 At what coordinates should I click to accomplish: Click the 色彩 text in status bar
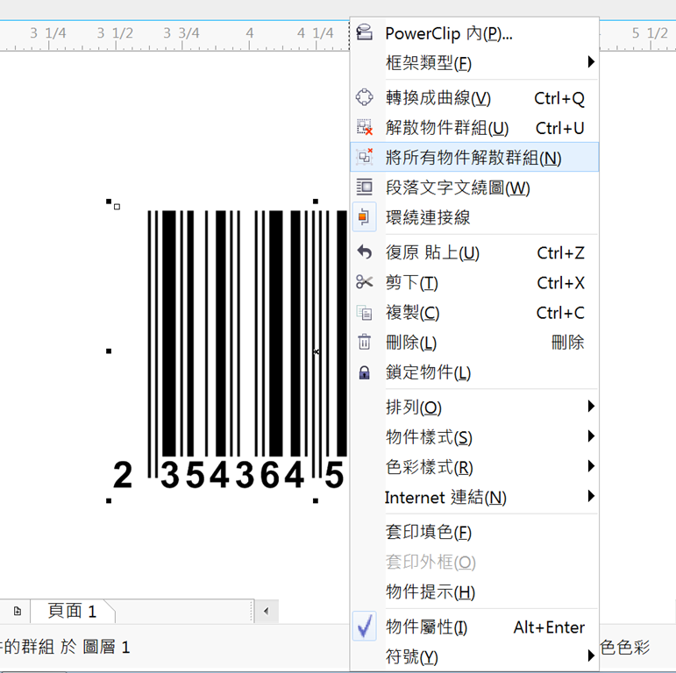click(632, 647)
